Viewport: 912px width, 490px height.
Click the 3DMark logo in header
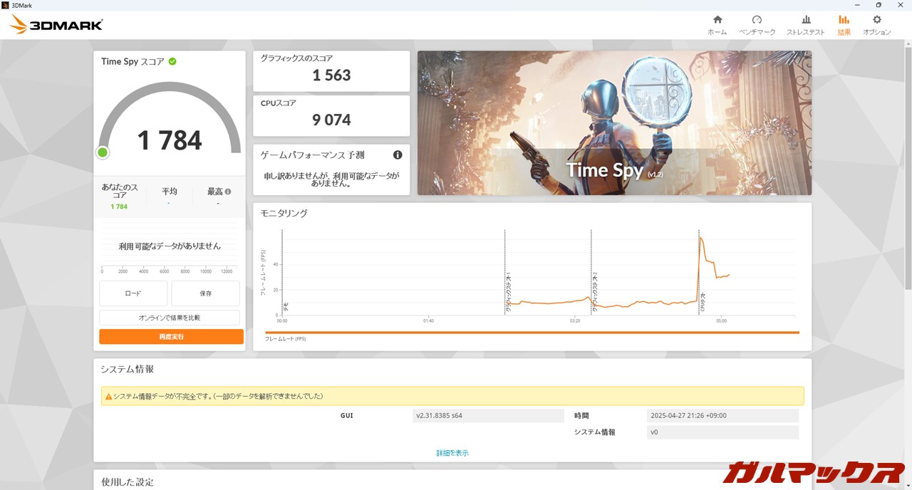[57, 25]
